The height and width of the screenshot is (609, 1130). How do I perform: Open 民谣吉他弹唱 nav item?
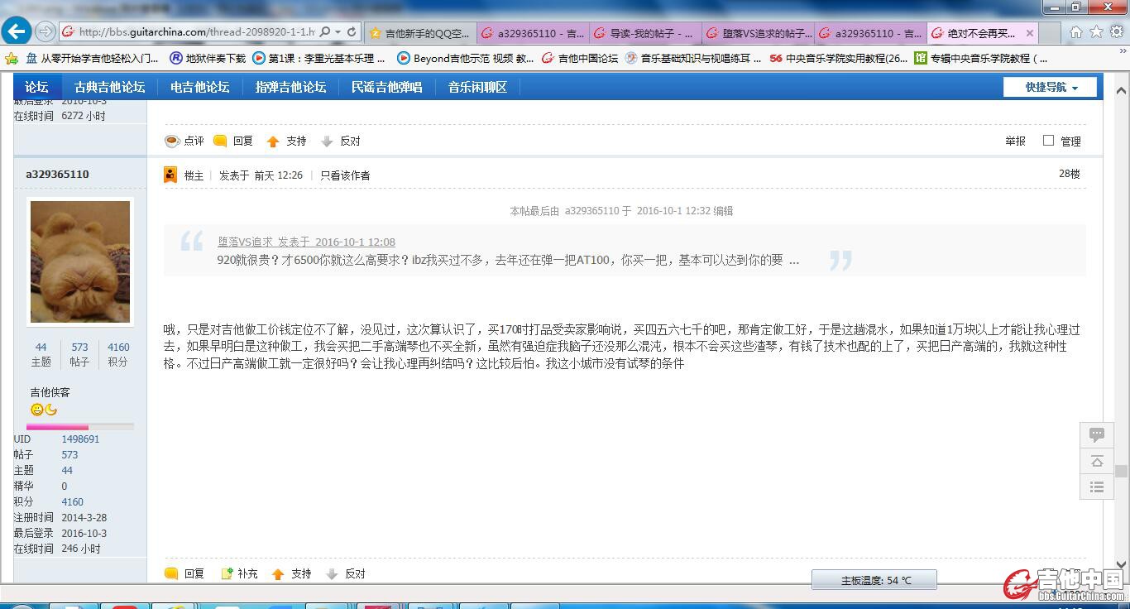point(386,87)
